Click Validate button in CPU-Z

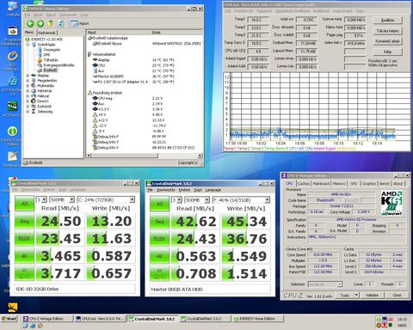click(x=372, y=295)
